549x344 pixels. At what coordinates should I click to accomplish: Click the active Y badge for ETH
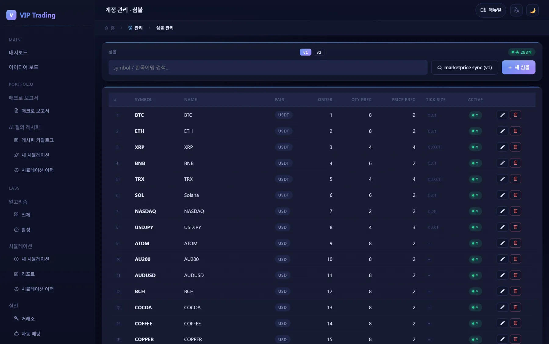pos(475,131)
